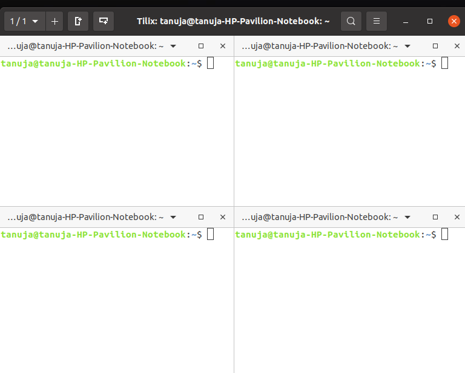Add terminal down using the split icon
Image resolution: width=465 pixels, height=373 pixels.
(104, 21)
